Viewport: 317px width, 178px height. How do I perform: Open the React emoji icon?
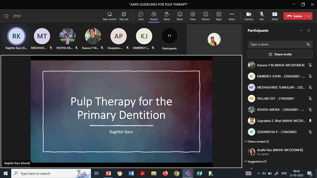click(180, 16)
